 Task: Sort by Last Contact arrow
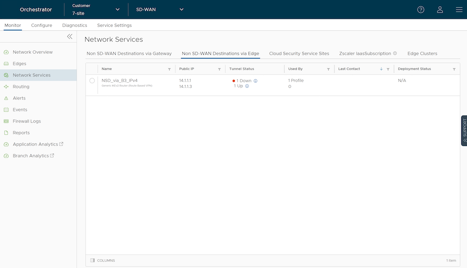point(381,69)
